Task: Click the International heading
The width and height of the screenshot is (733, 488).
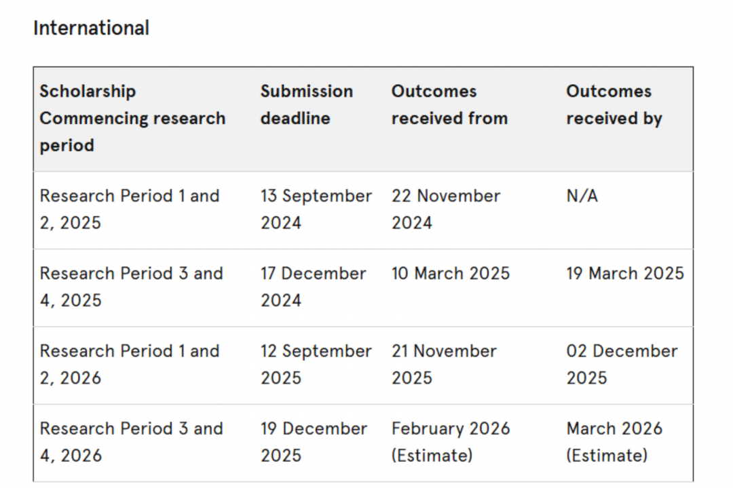Action: 91,28
